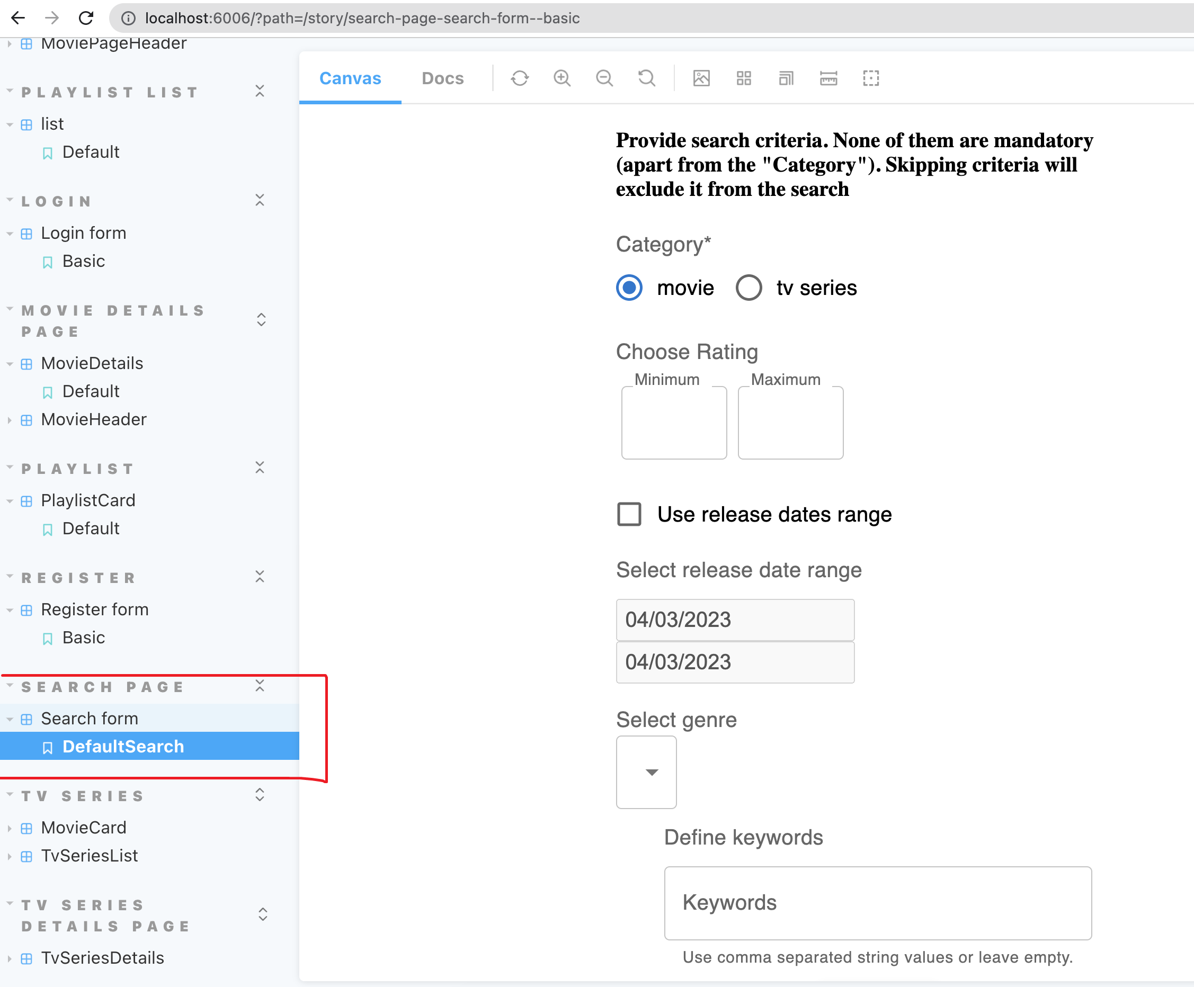
Task: Click the zoom out magnifier icon
Action: (x=604, y=78)
